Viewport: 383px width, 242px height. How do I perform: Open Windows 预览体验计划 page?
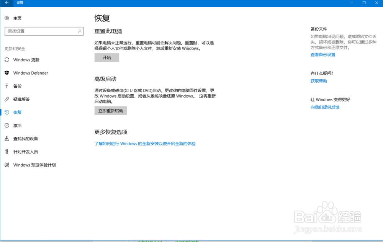tap(34, 165)
